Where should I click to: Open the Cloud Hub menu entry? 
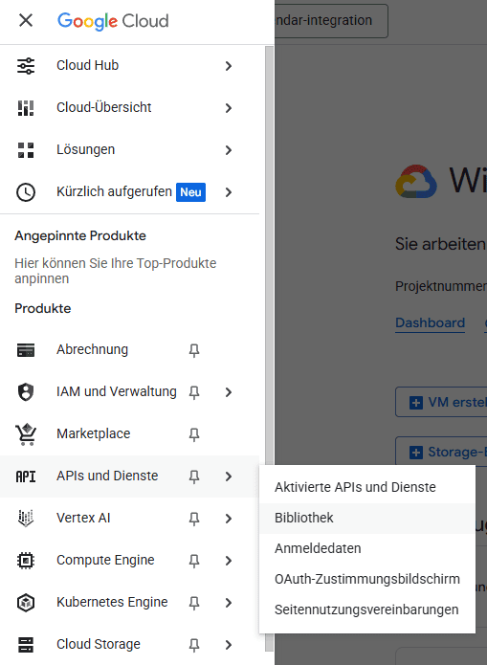click(129, 66)
